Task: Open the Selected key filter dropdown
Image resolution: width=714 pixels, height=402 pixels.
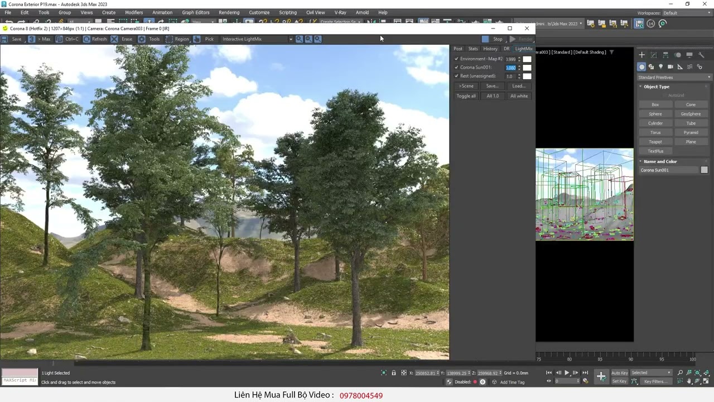Action: (x=651, y=373)
